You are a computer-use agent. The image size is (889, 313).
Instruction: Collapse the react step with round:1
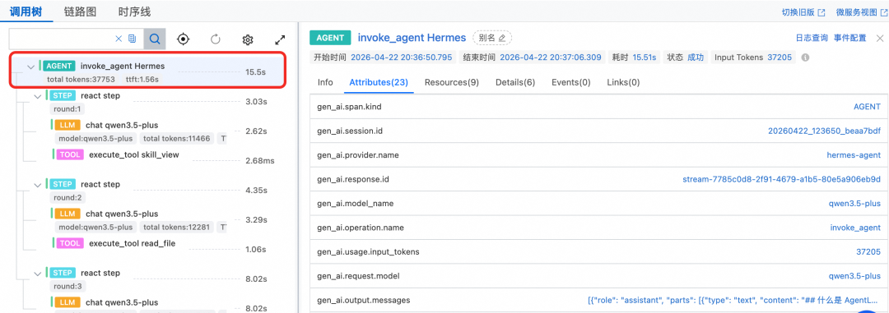point(37,96)
